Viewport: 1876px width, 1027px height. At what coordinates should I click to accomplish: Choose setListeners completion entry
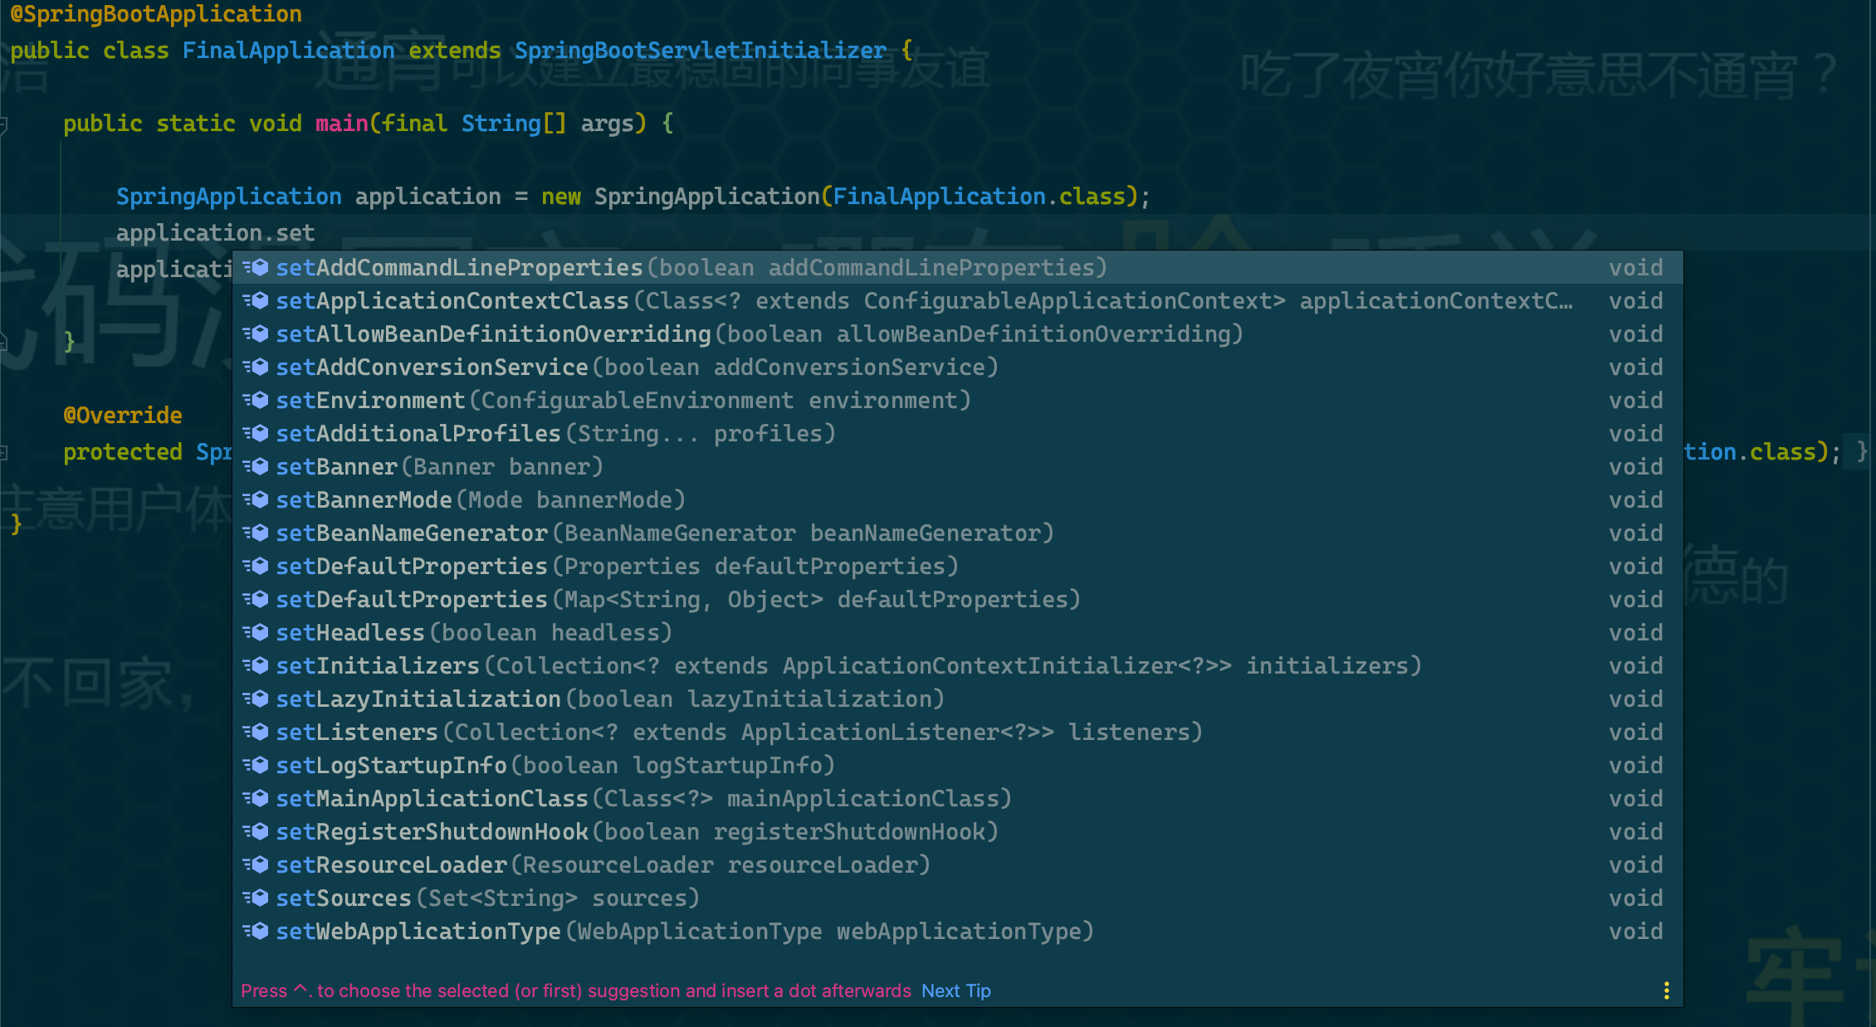click(x=958, y=732)
